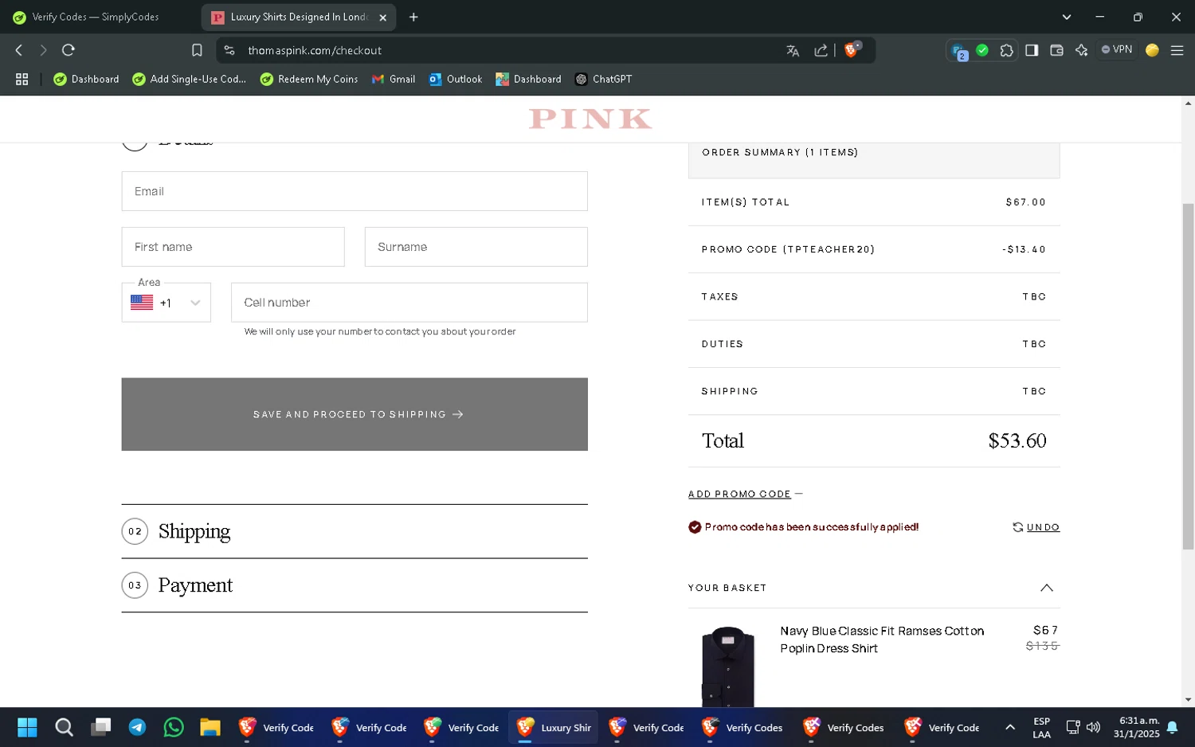Switch to Luxury Shir taskbar window
Image resolution: width=1195 pixels, height=747 pixels.
tap(554, 727)
